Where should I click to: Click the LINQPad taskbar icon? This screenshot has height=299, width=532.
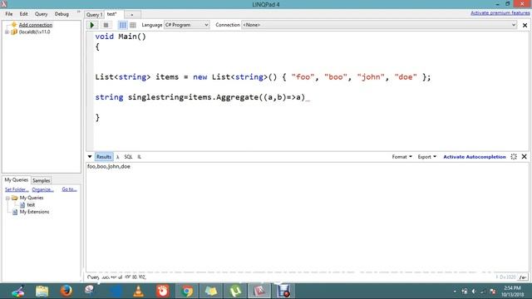(x=259, y=292)
